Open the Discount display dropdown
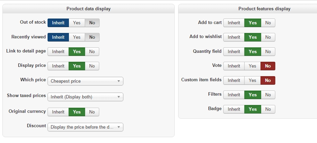317x143 pixels. tap(85, 127)
